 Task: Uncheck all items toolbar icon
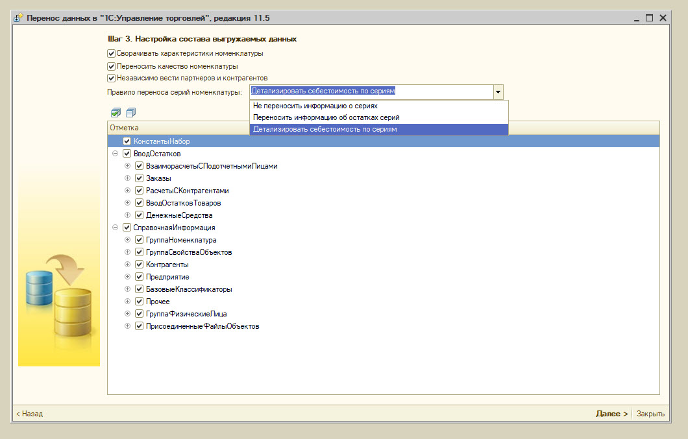[130, 113]
